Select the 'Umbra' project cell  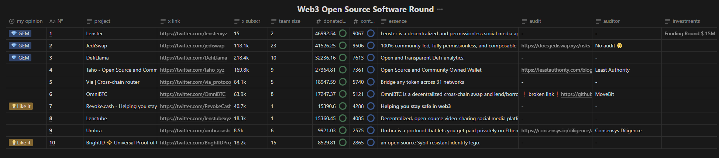tap(120, 130)
